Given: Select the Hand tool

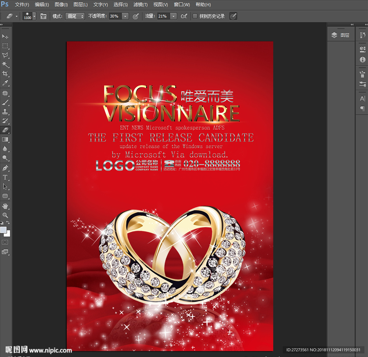Looking at the screenshot, I should [x=5, y=206].
